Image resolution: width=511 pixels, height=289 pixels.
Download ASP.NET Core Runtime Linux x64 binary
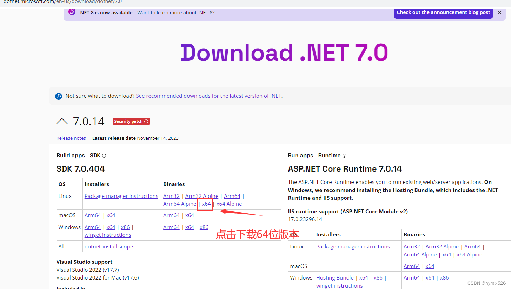click(447, 254)
